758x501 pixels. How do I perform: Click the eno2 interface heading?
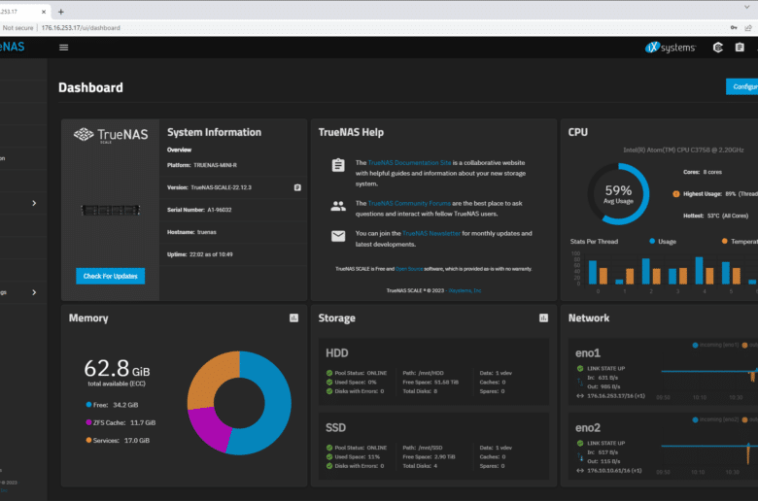click(x=588, y=428)
